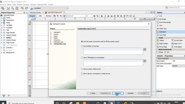
Task: Open expression editor for JRDatasource expression field
Action: [x=145, y=61]
